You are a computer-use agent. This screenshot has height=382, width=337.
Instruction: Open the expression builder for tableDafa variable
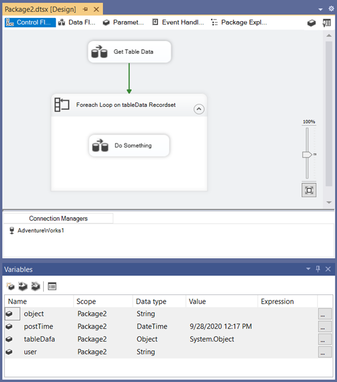tap(325, 339)
